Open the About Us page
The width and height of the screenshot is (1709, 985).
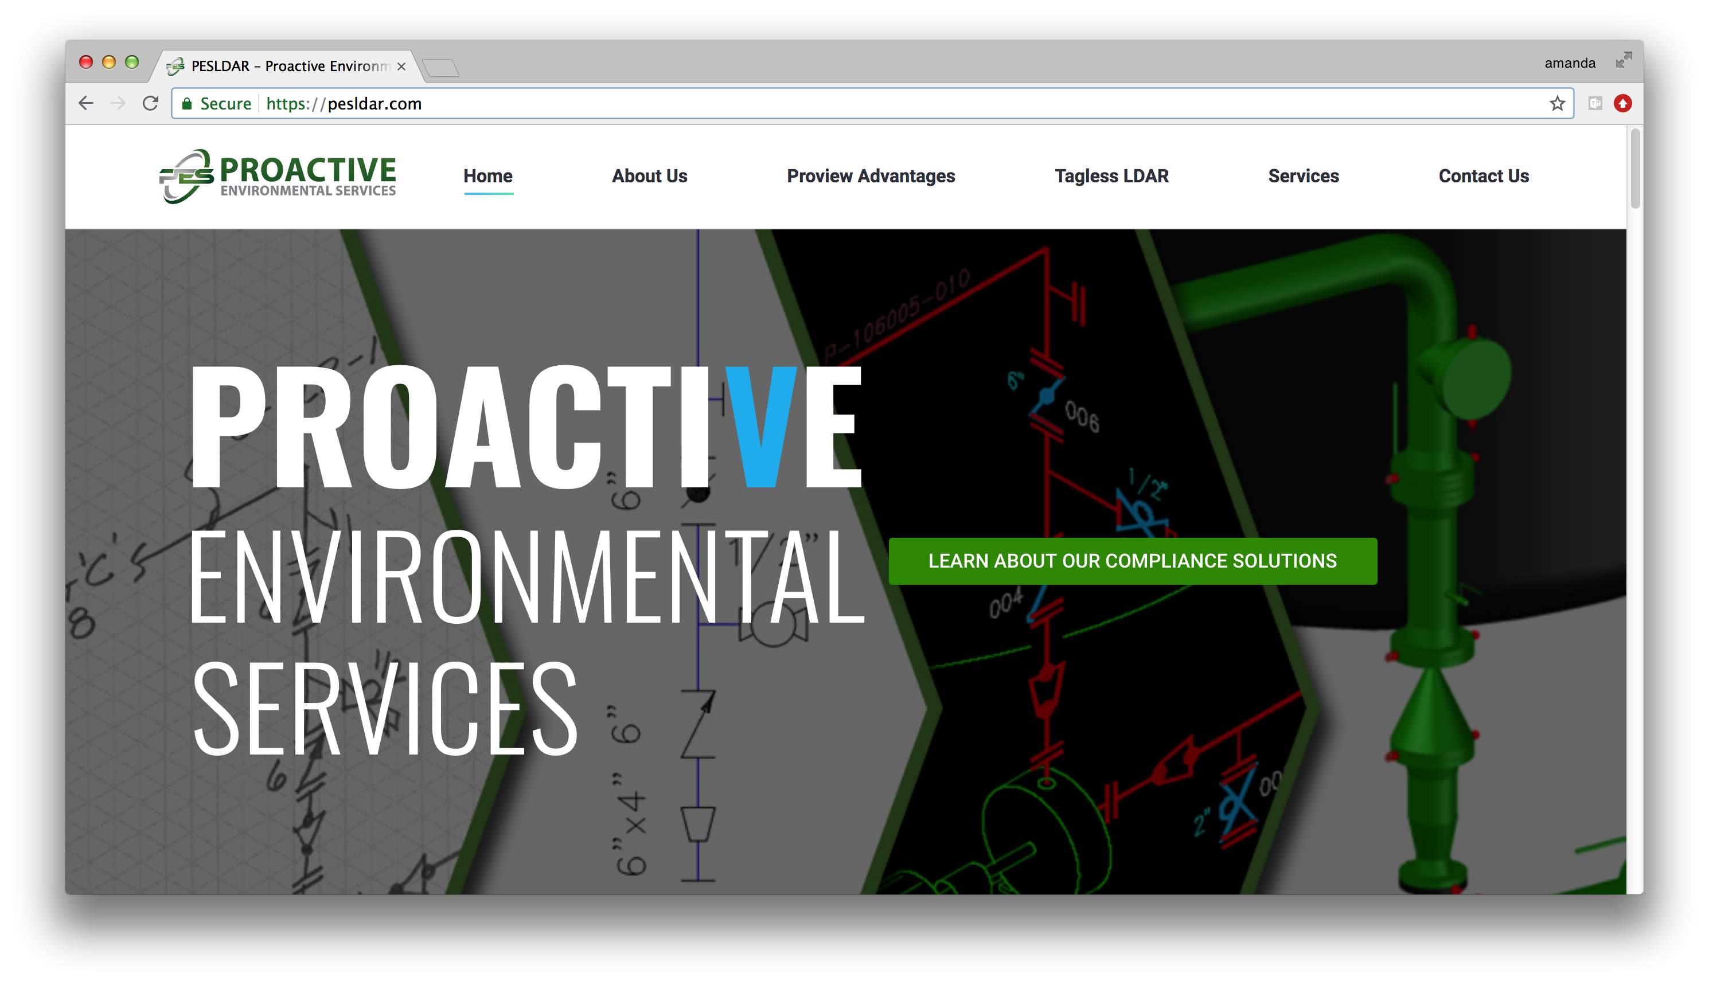[650, 176]
